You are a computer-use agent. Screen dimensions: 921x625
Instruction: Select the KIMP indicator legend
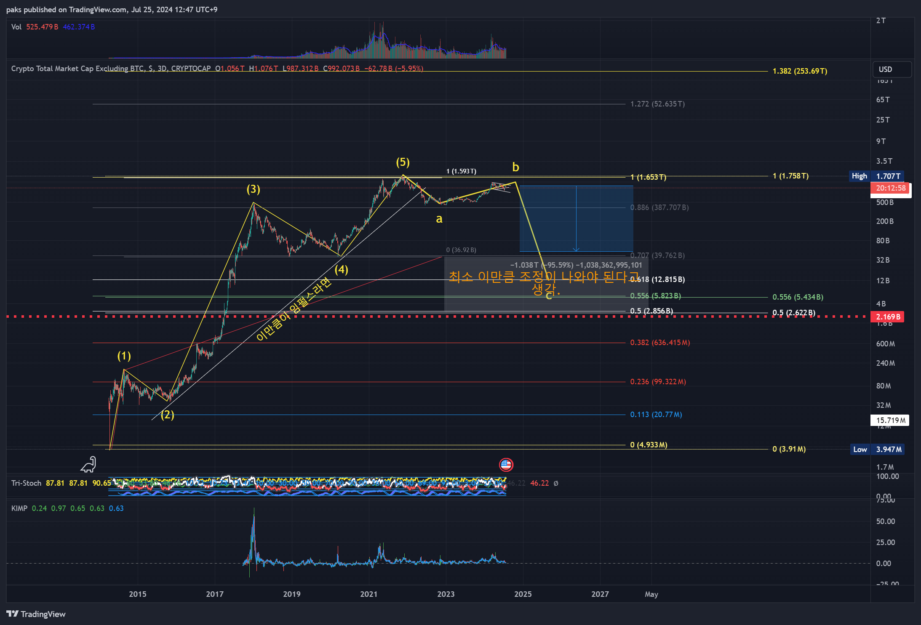tap(19, 508)
